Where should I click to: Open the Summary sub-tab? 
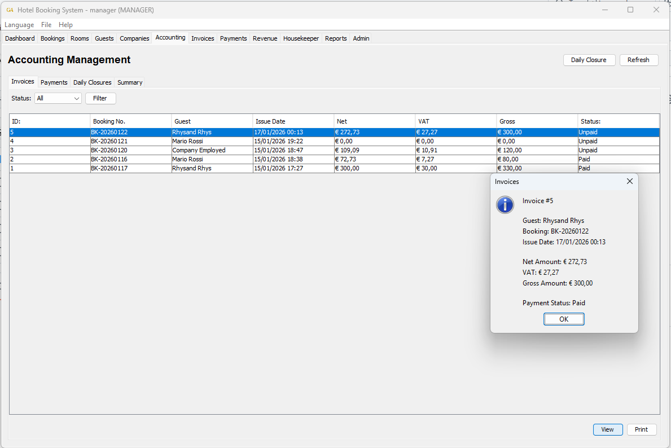click(x=130, y=82)
